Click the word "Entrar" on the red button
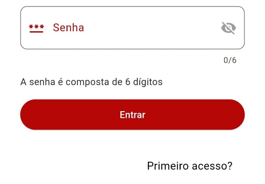 132,115
